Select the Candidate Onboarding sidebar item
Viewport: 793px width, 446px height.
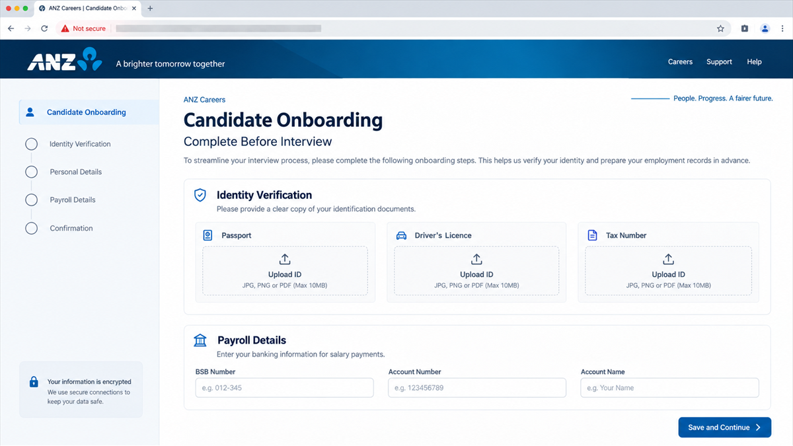point(89,112)
